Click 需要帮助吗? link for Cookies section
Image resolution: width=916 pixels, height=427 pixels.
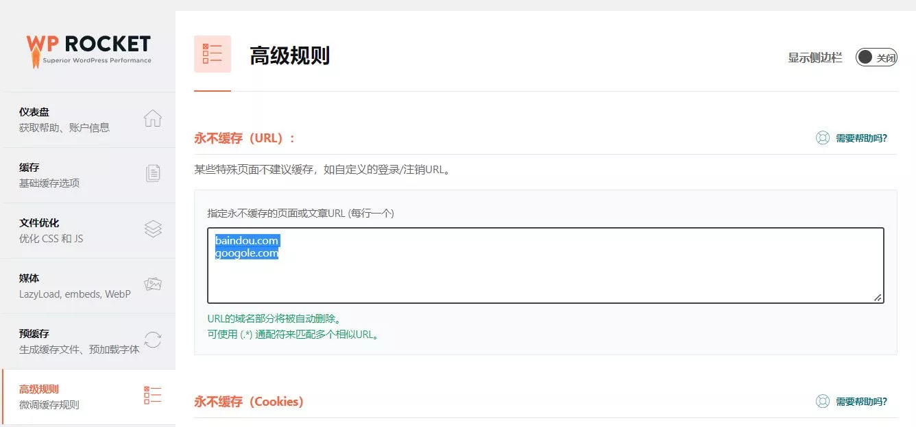pyautogui.click(x=861, y=402)
